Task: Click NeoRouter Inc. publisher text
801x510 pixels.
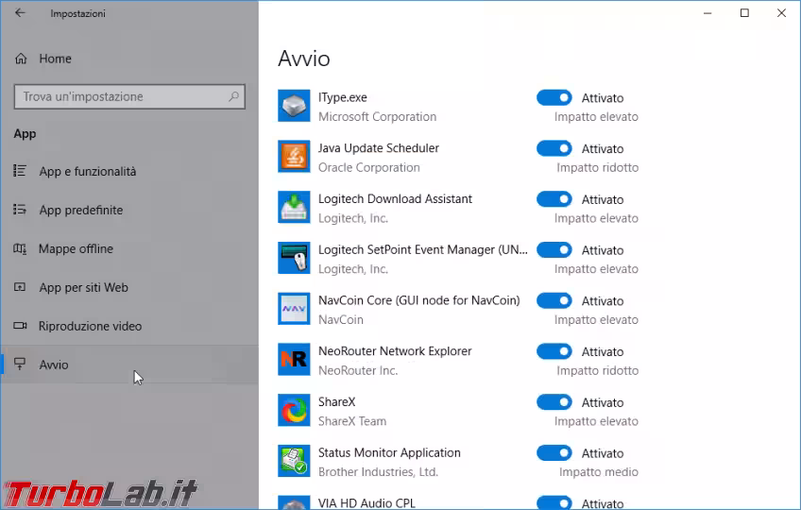Action: [x=358, y=370]
